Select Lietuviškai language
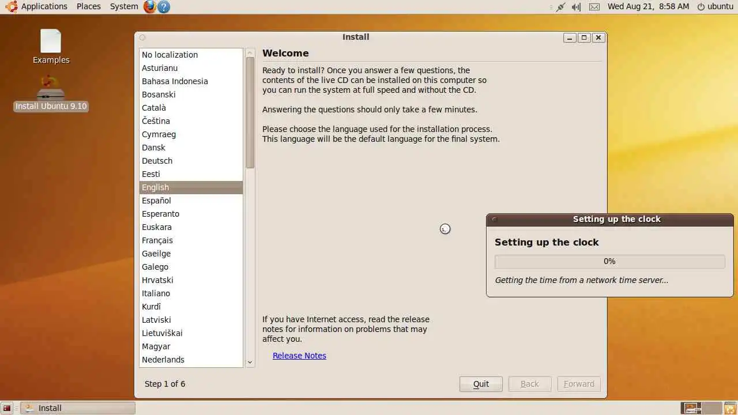This screenshot has width=738, height=415. click(x=191, y=333)
